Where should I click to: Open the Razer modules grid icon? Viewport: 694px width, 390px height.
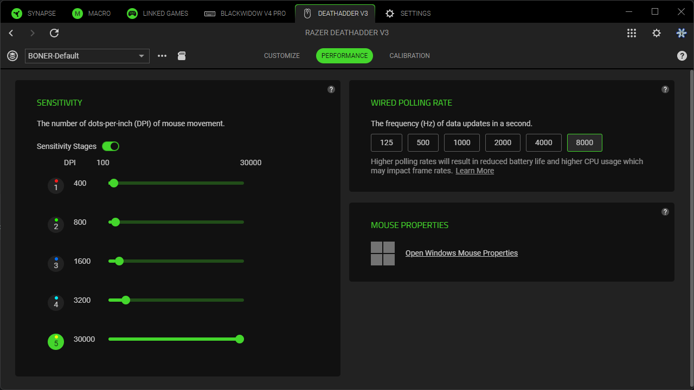click(632, 33)
